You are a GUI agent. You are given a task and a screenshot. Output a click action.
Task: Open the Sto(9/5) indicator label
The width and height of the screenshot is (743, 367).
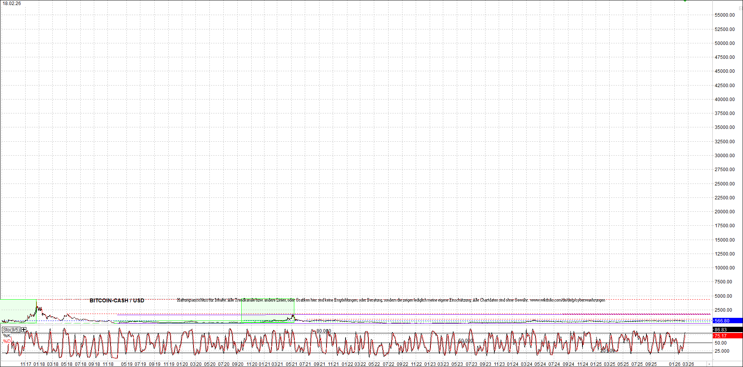coord(11,330)
